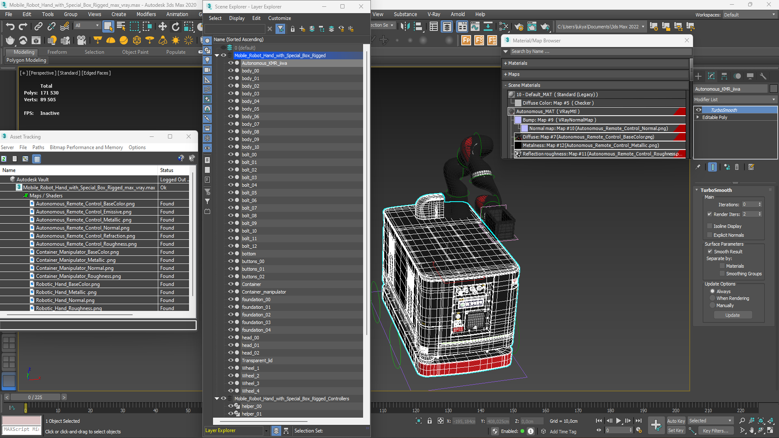Image resolution: width=779 pixels, height=438 pixels.
Task: Toggle visibility eye of body_00
Action: coord(230,71)
